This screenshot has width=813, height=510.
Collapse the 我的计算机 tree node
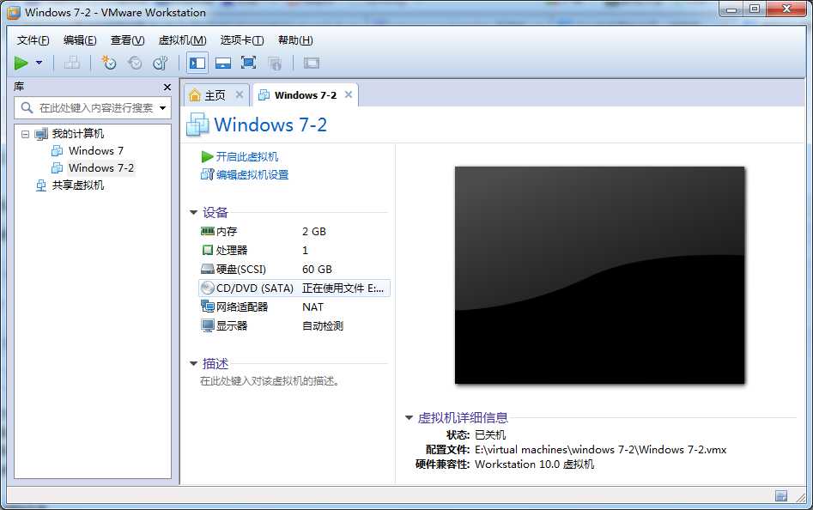[26, 134]
